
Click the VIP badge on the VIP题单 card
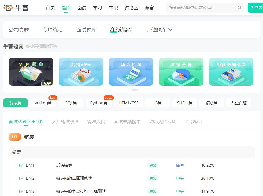click(x=47, y=83)
